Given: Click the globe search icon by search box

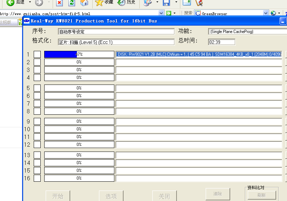Looking at the screenshot, I should pyautogui.click(x=273, y=13).
